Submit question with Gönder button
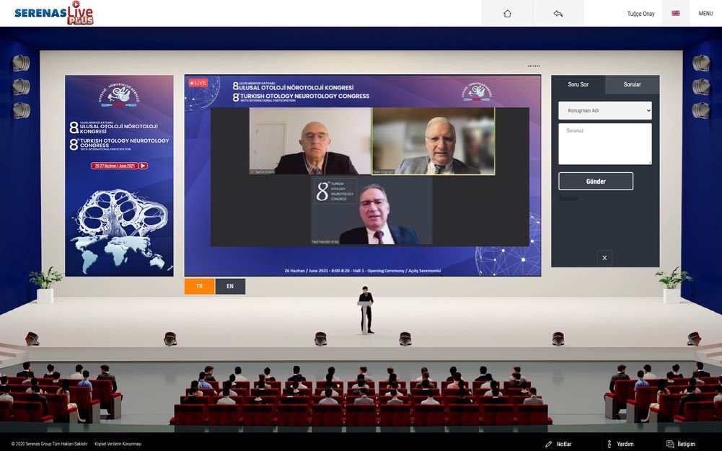 [596, 181]
